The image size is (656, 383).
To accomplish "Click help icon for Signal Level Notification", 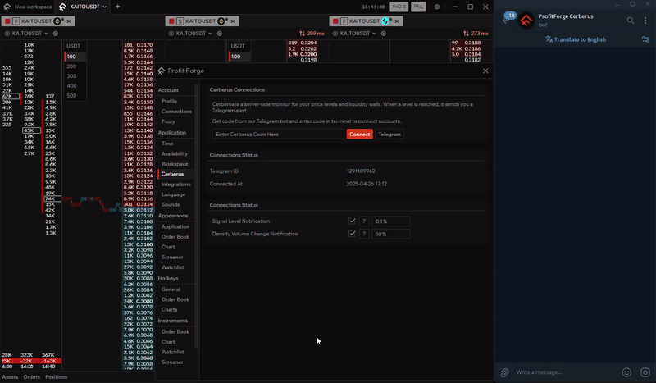I will point(364,221).
